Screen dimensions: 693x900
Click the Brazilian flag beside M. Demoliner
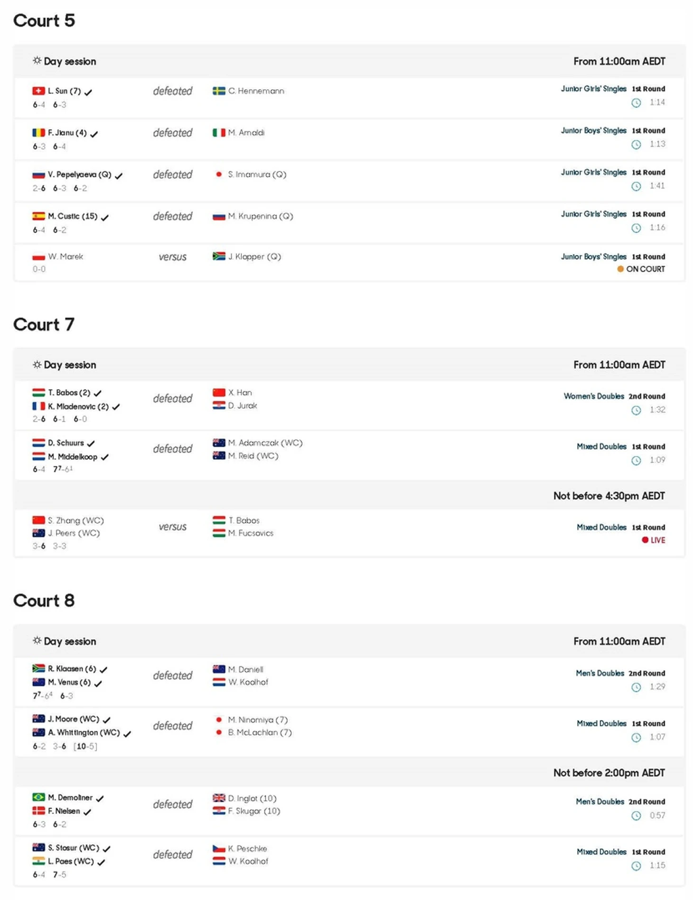coord(38,797)
